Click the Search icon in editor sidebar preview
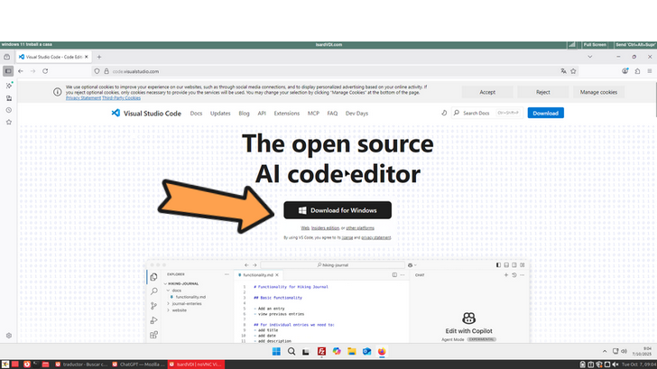The height and width of the screenshot is (369, 657). pyautogui.click(x=154, y=291)
